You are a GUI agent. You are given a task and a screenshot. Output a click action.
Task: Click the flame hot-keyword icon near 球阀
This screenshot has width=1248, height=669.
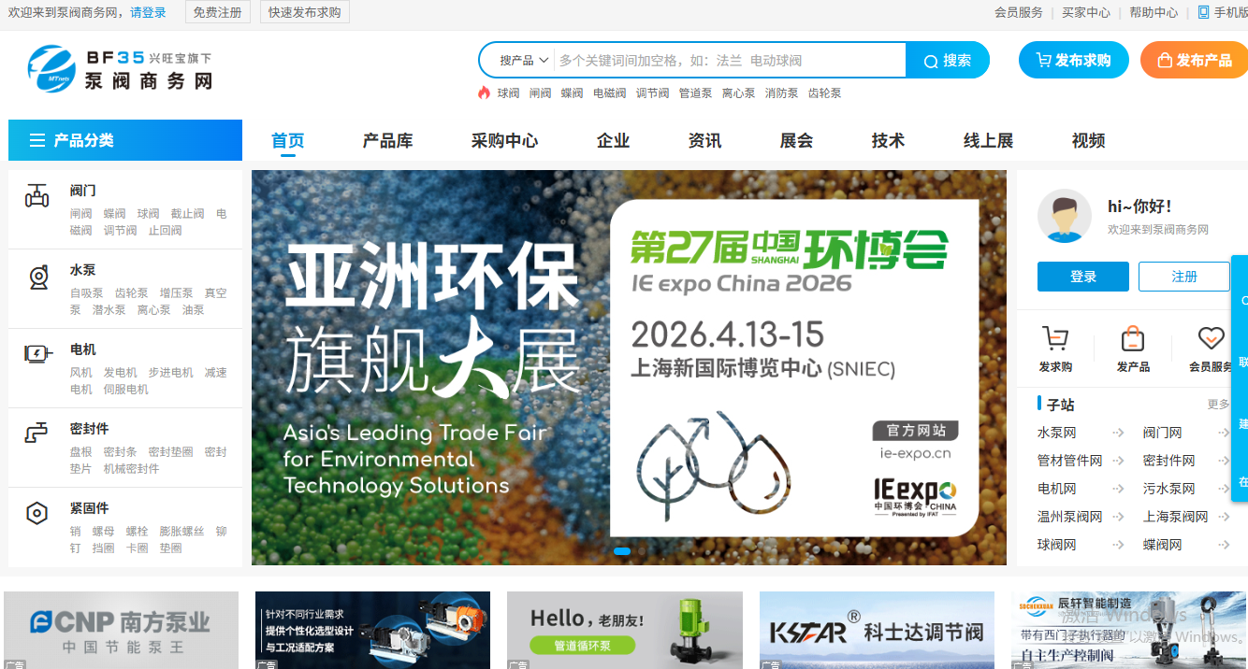click(485, 93)
